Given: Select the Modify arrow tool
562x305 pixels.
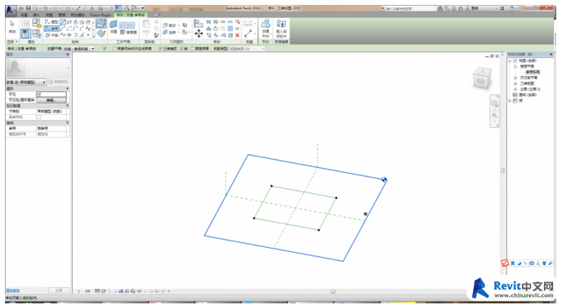Looking at the screenshot, I should click(12, 24).
